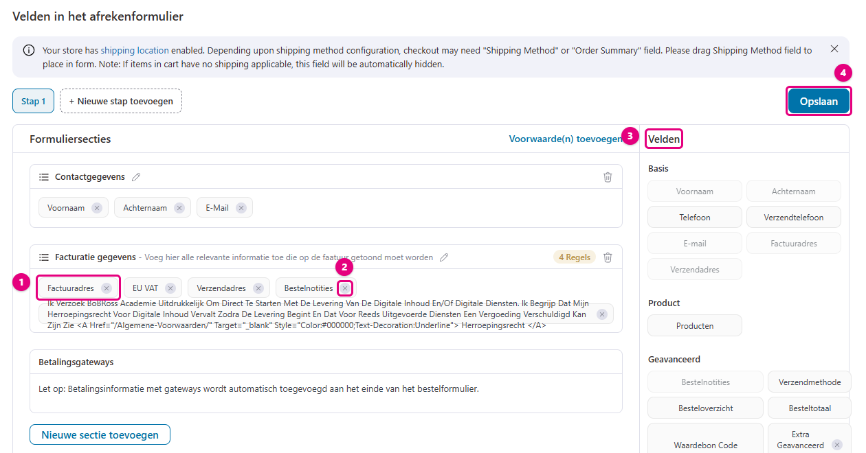Delete the Contactgegevens section
Viewport: 866px width, 453px height.
click(608, 177)
